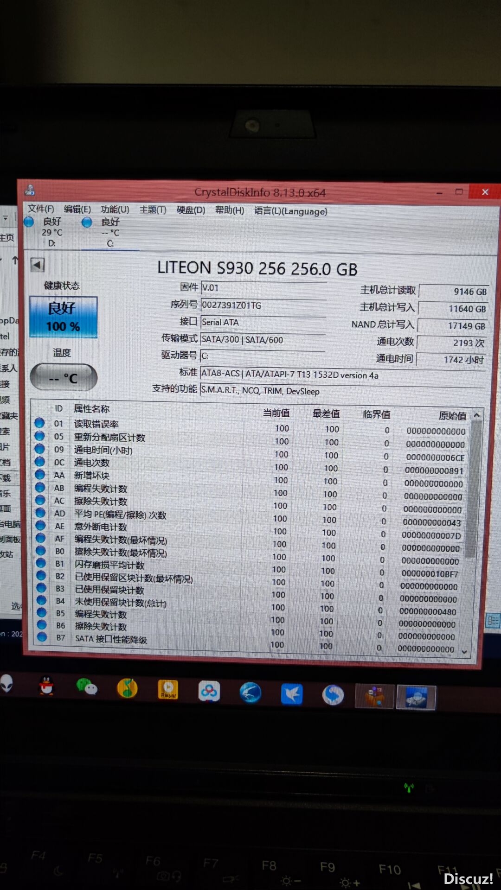This screenshot has height=890, width=501.
Task: Select the 重新分配扇区计数 attribute name
Action: coord(110,437)
